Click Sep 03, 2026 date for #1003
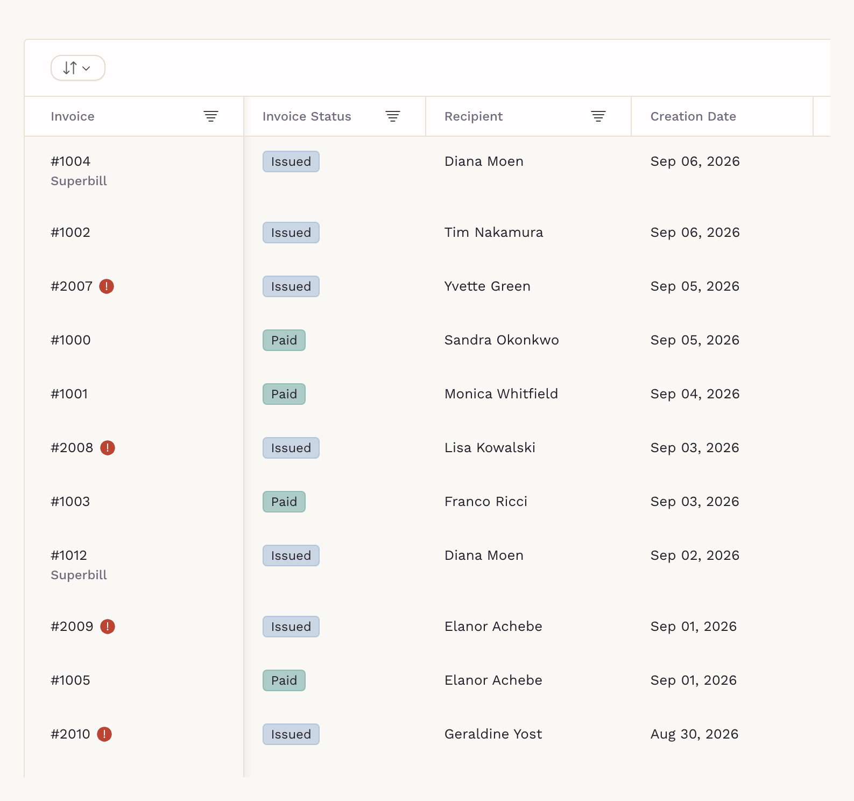Image resolution: width=854 pixels, height=801 pixels. 695,502
